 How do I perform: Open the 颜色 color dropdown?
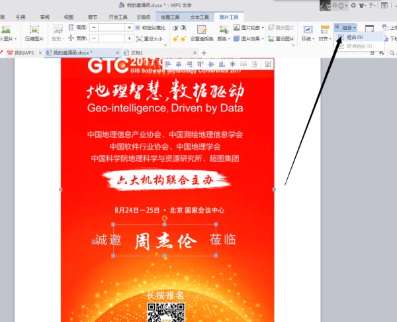point(224,33)
